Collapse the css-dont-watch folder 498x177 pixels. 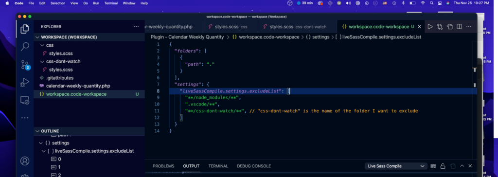[42, 62]
